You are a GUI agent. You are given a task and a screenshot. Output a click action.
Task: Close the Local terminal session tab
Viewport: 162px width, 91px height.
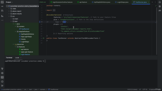(21, 58)
